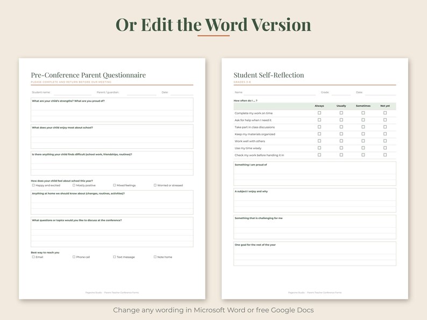Tick the Mostly positive checkbox

pos(74,185)
